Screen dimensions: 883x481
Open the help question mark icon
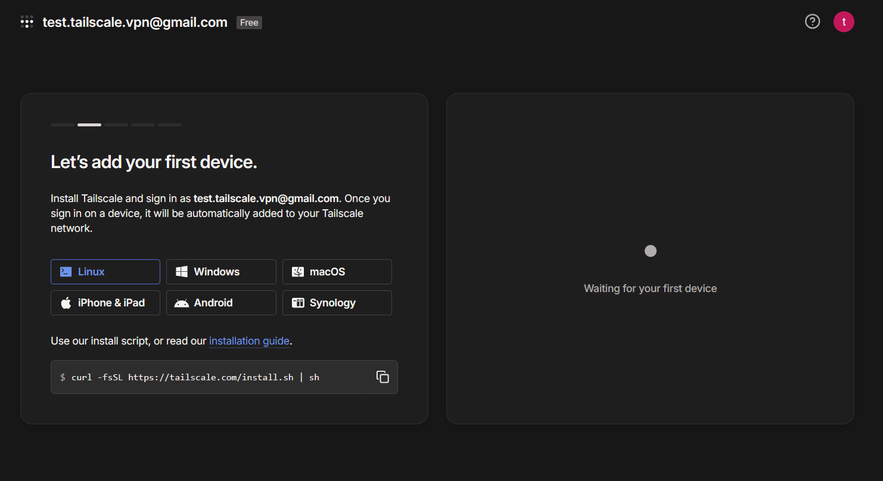[812, 21]
